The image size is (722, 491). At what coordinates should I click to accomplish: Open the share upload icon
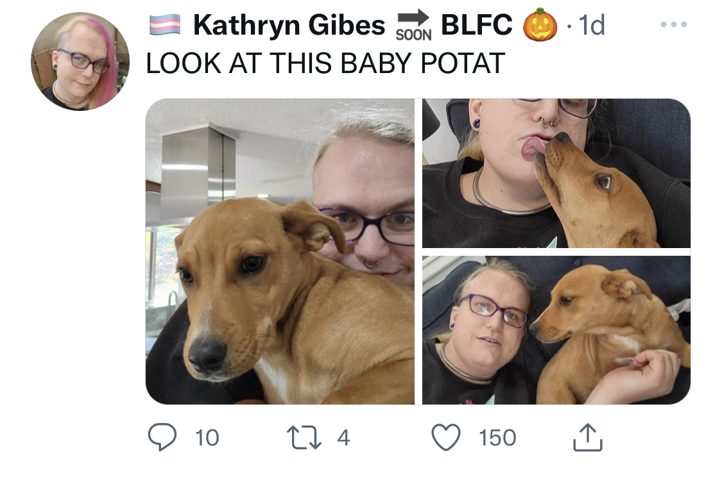click(587, 437)
